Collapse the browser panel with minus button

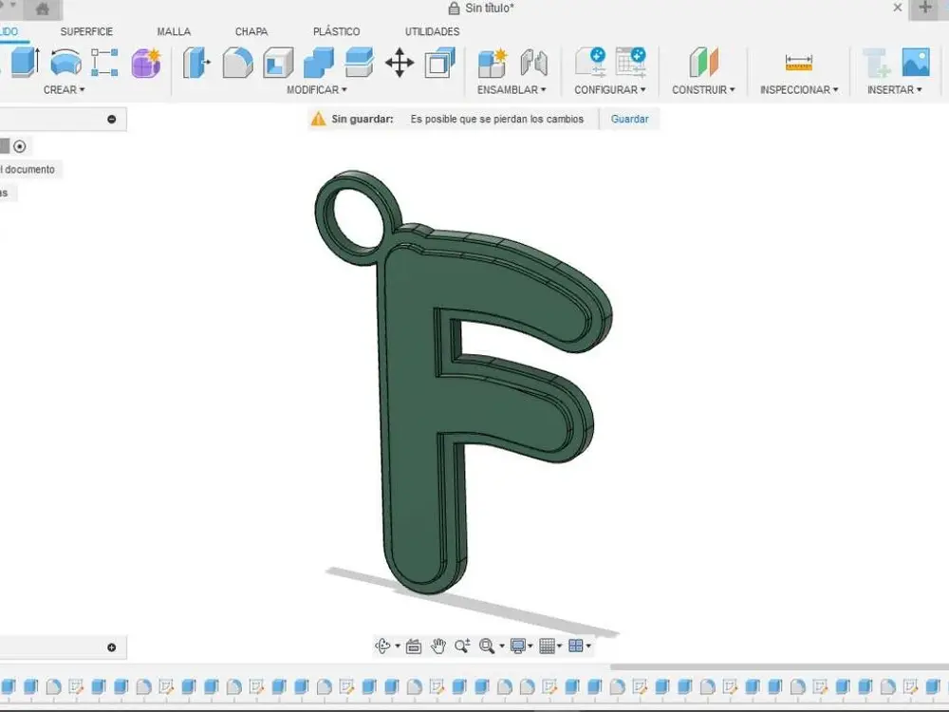coord(111,120)
